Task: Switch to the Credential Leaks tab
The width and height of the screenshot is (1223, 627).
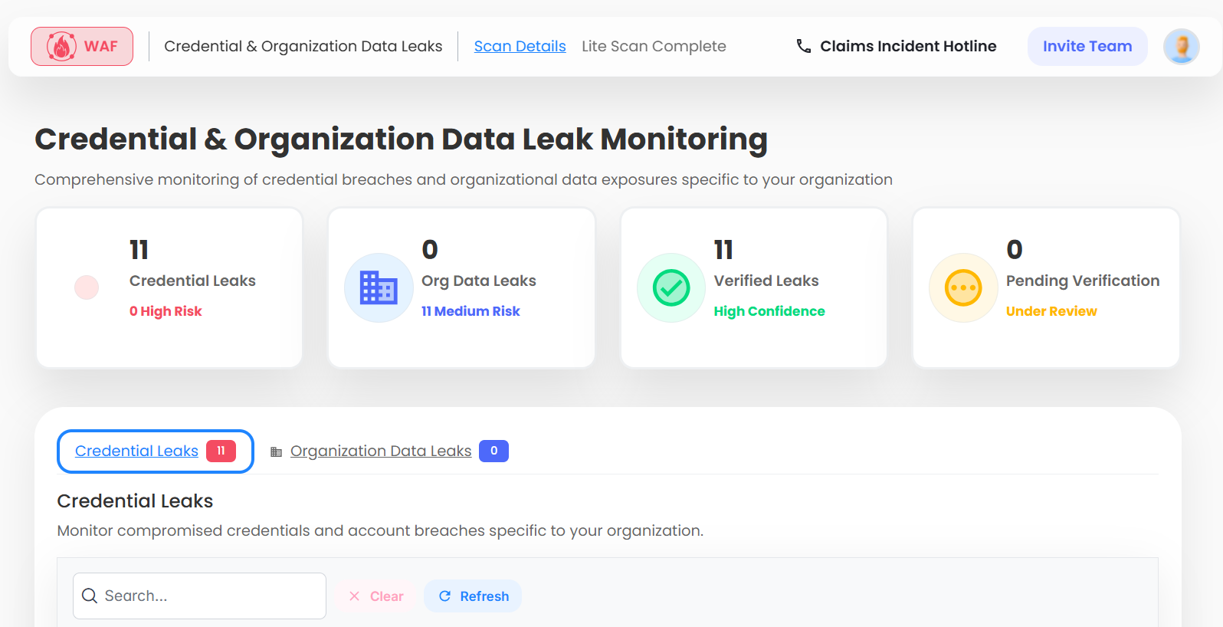Action: (156, 451)
